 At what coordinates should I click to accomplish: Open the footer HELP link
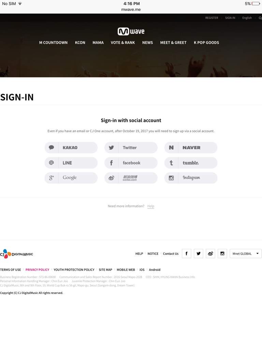coord(139,254)
